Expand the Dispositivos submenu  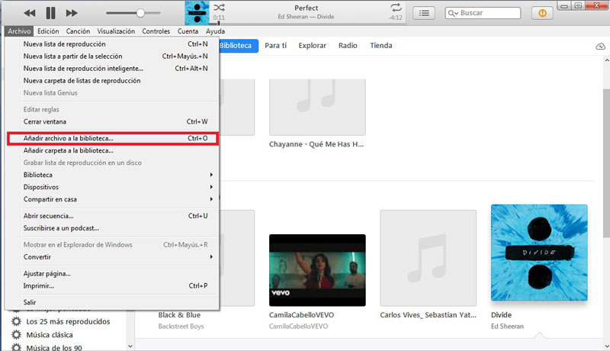click(x=112, y=187)
